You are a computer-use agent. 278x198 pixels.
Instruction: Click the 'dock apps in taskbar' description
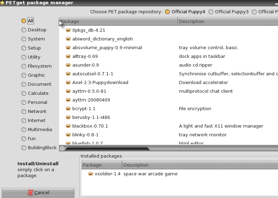click(x=202, y=56)
